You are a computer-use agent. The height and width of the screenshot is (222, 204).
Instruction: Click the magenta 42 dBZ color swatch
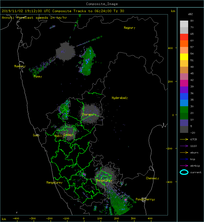(x=184, y=83)
